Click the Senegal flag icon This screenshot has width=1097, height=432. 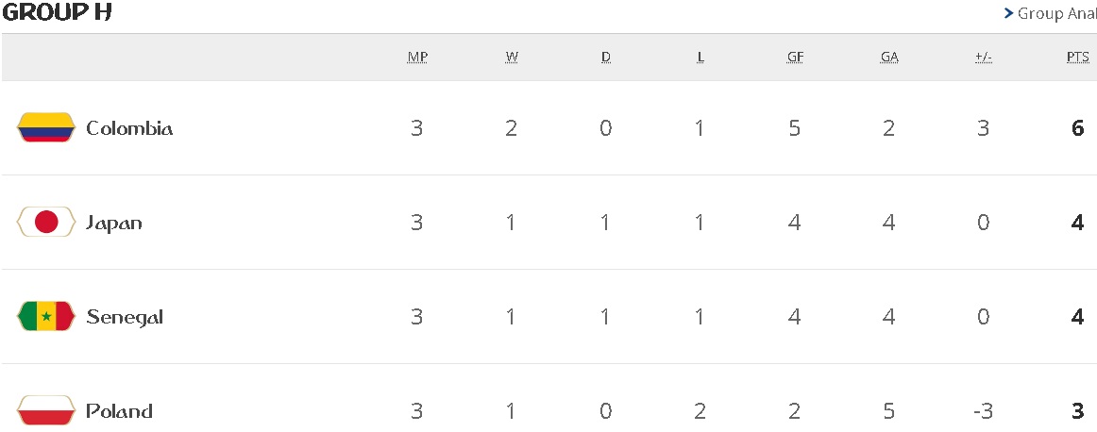pos(45,316)
